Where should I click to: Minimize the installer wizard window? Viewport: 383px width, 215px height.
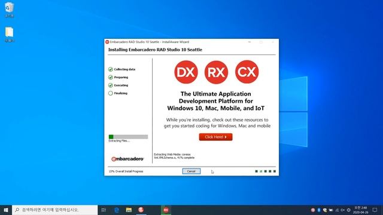pos(250,42)
